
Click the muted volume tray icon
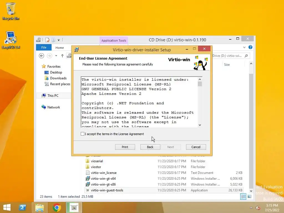[258, 208]
